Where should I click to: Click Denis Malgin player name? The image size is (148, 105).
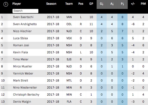click(22, 102)
